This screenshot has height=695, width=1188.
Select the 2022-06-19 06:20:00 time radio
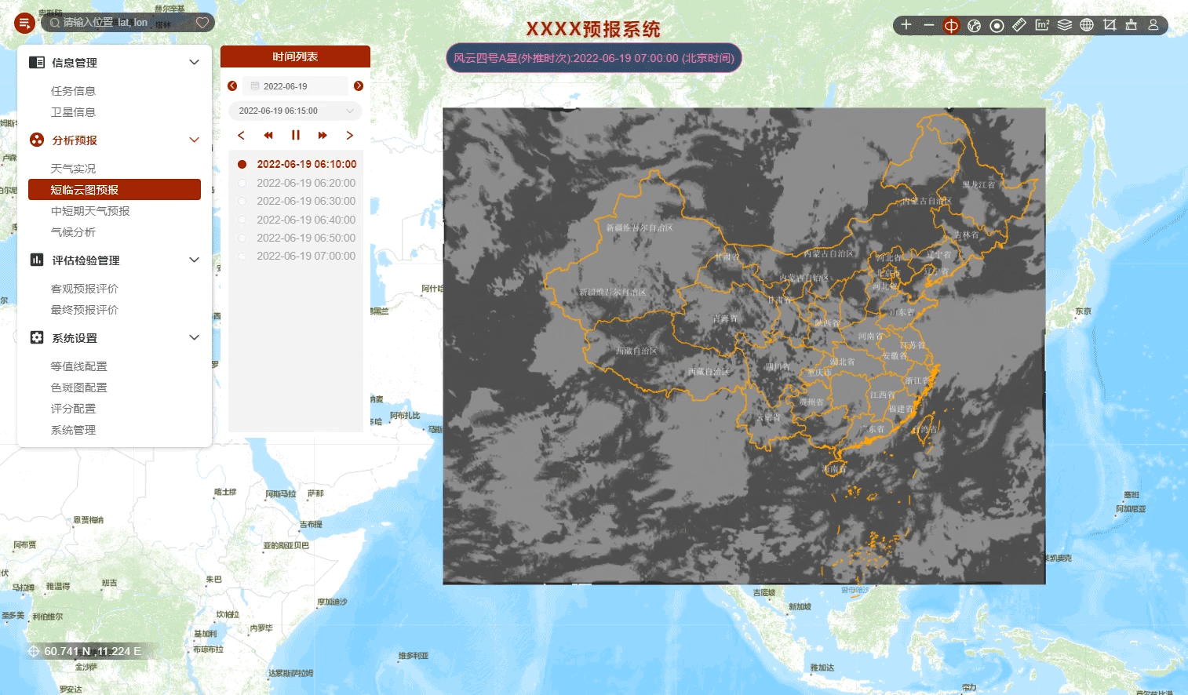tap(242, 183)
